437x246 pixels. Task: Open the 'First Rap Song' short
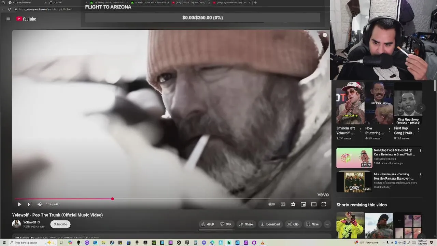408,103
